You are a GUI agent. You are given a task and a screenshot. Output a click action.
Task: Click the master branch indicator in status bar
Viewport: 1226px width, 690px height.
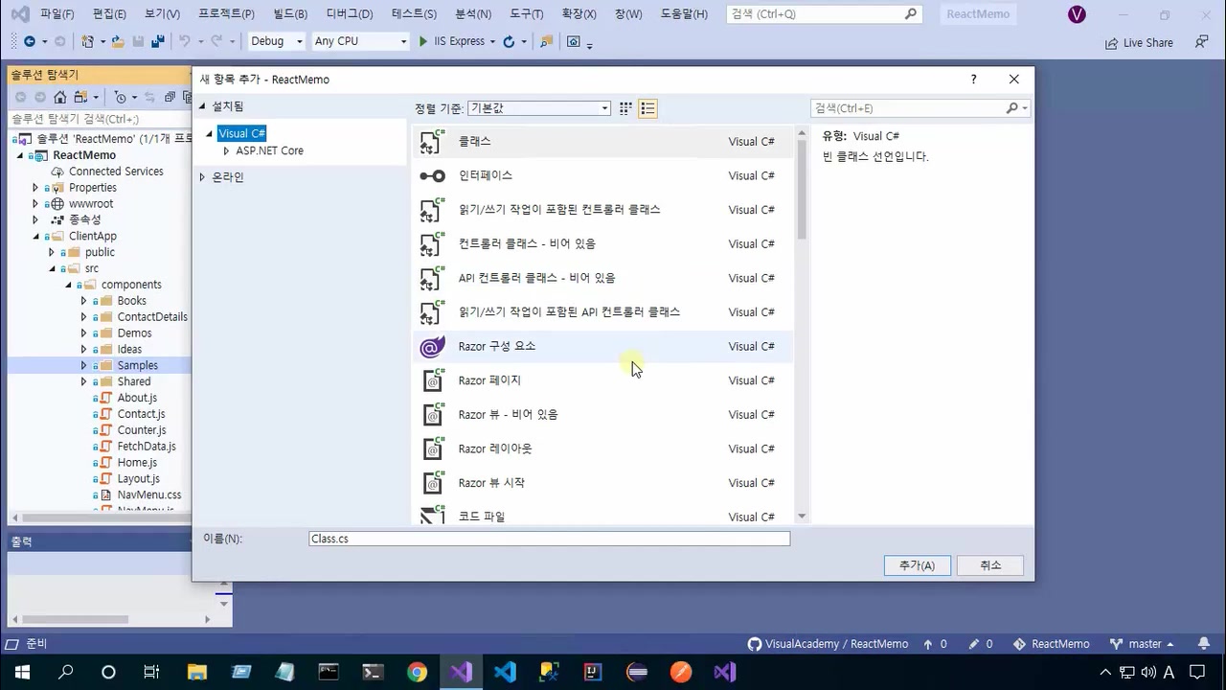[x=1142, y=643]
